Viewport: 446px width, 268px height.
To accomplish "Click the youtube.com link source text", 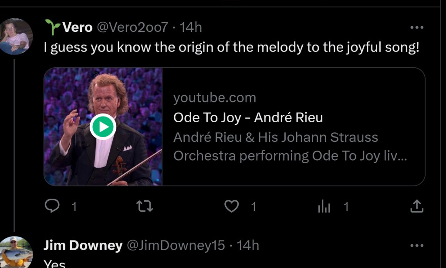I will (214, 98).
